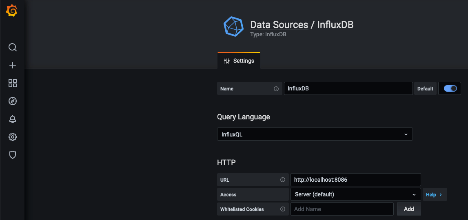Image resolution: width=468 pixels, height=220 pixels.
Task: Click the 'Type: InfluxDB' subtitle text
Action: click(x=268, y=34)
